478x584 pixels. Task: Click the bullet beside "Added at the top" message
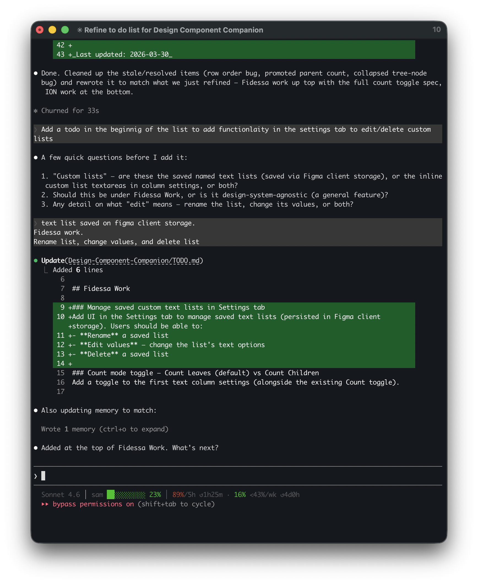(36, 448)
